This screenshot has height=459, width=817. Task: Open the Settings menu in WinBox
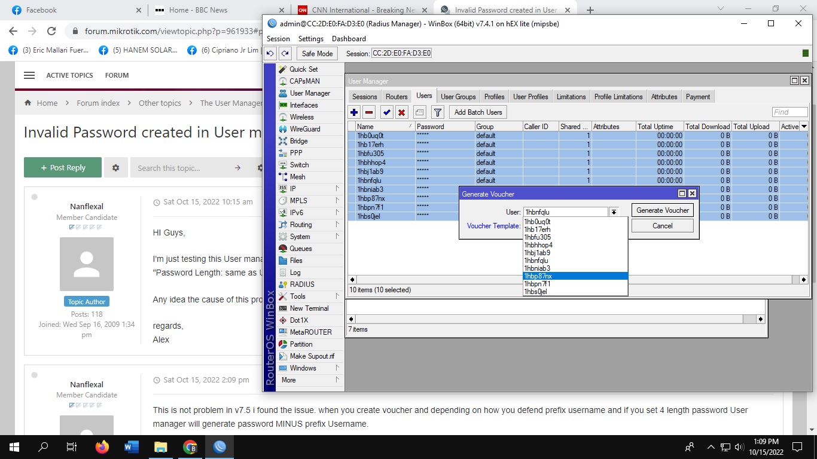pyautogui.click(x=311, y=39)
